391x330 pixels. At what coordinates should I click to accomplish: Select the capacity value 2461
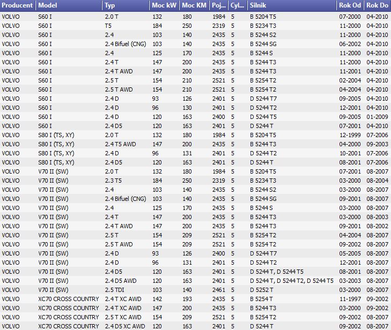[x=219, y=290]
